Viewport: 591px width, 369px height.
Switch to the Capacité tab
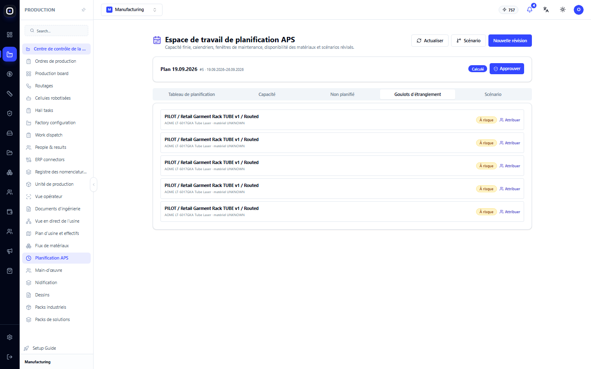pyautogui.click(x=267, y=94)
